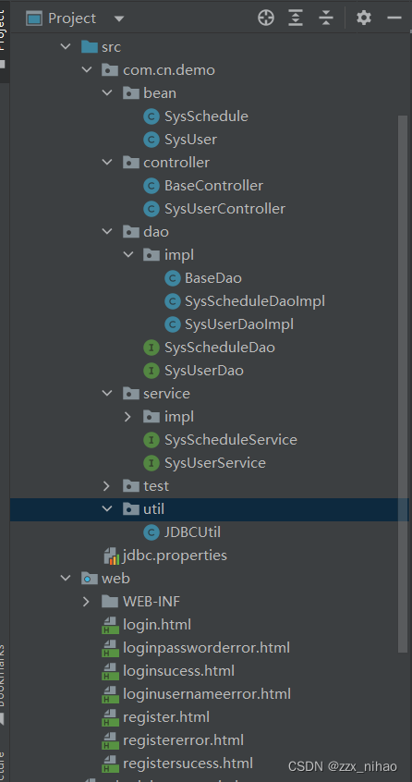
Task: Select the JDBCUtil class
Action: pos(192,532)
